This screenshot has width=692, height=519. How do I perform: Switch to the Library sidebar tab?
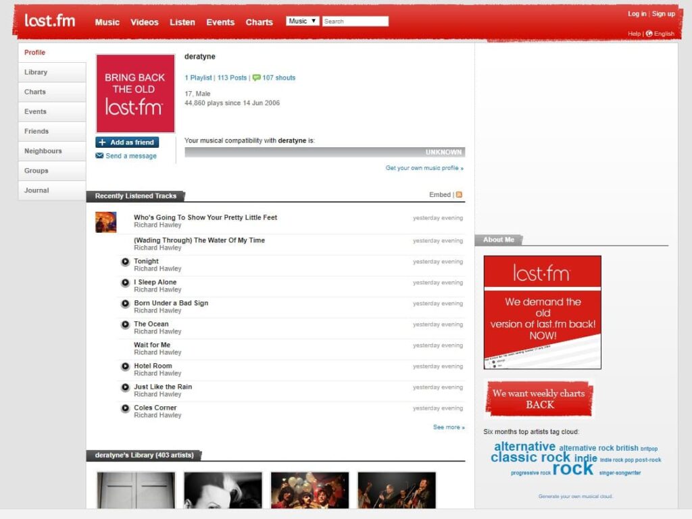tap(37, 72)
